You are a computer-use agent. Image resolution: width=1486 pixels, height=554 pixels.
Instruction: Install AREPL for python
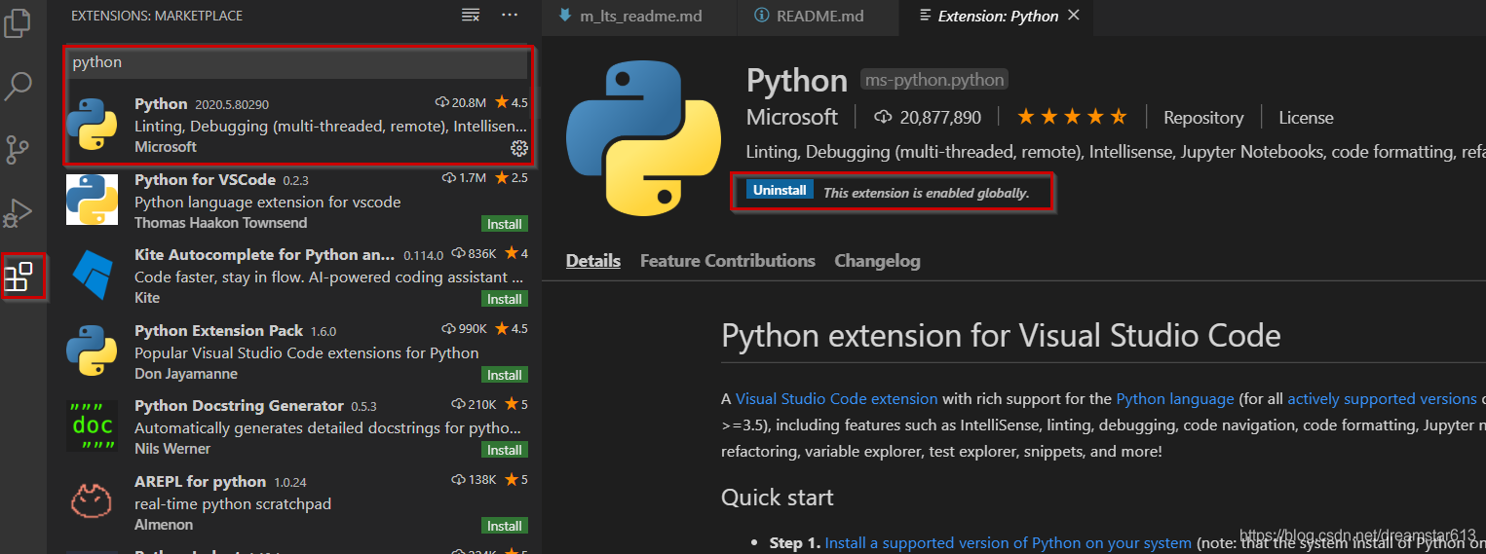coord(505,526)
